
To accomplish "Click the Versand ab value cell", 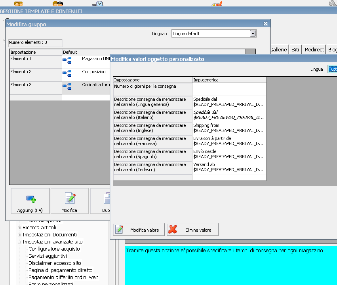I will 229,167.
